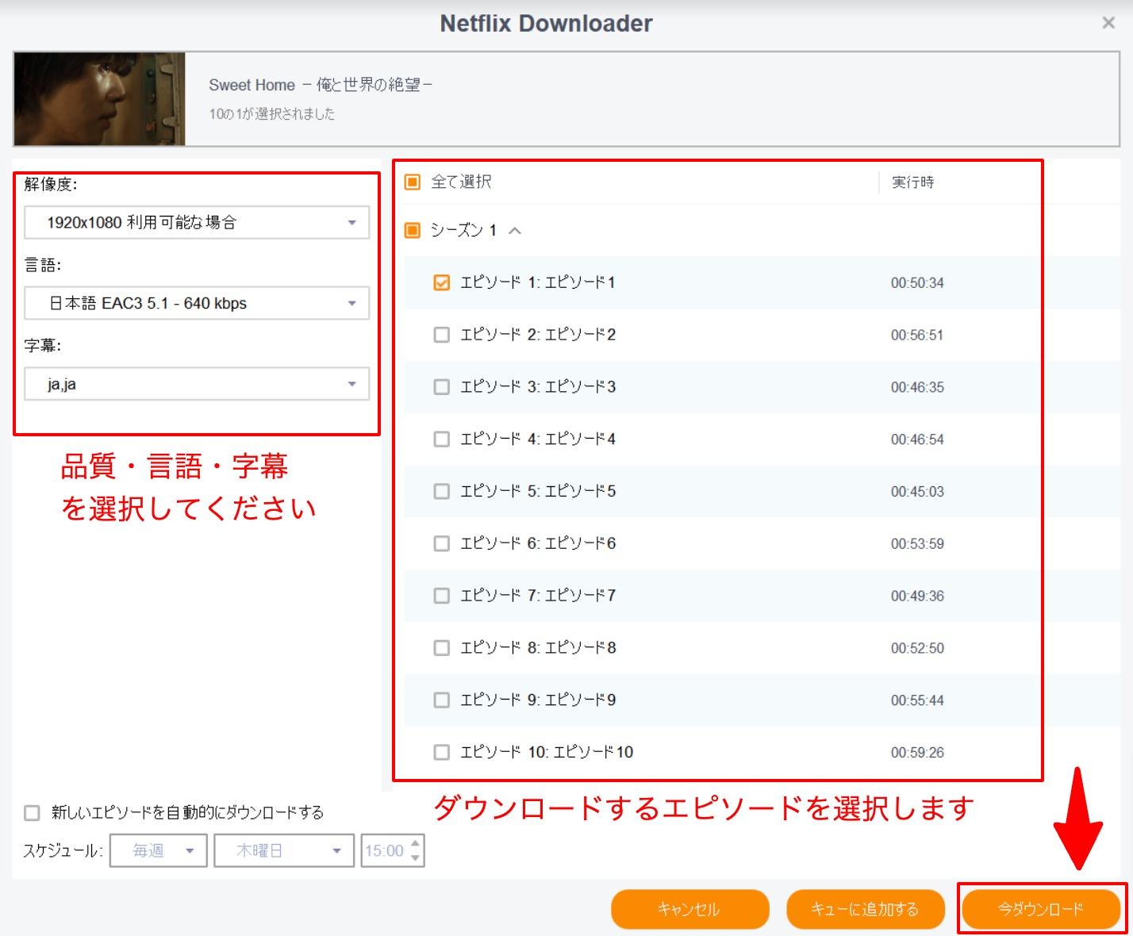The height and width of the screenshot is (936, 1133).
Task: Check エピソード 3 checkbox
Action: 442,387
